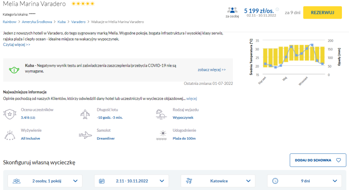Click the Udogodnienie sun and waves icon
Viewport: 349px width, 190px height.
pyautogui.click(x=162, y=135)
